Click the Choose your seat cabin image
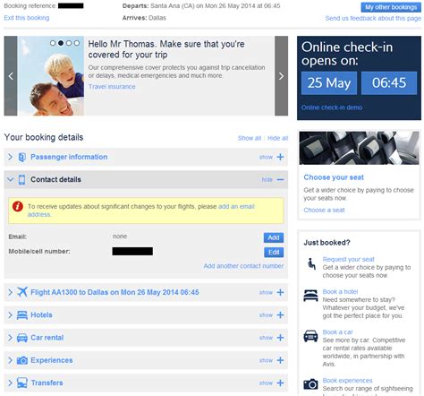The height and width of the screenshot is (396, 424). [359, 148]
